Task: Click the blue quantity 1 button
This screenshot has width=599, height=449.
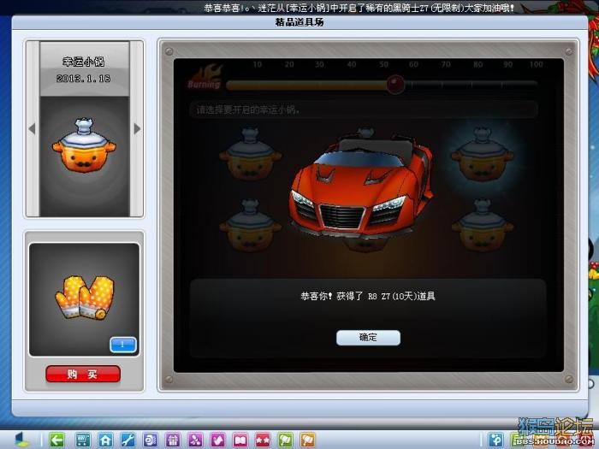Action: [123, 345]
